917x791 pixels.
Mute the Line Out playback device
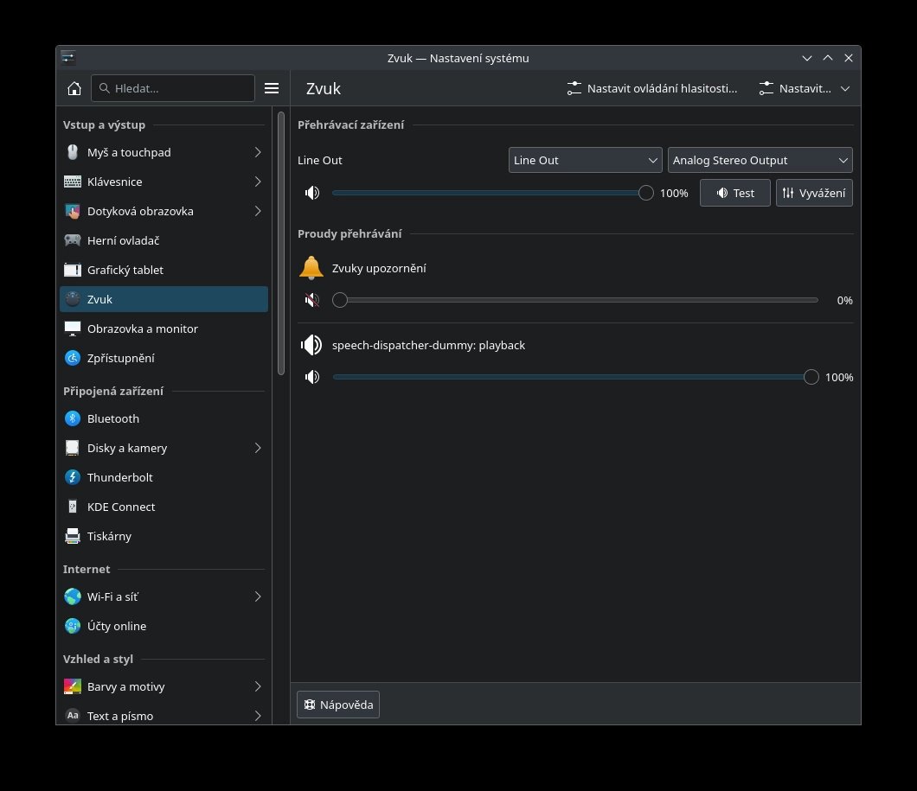point(311,193)
